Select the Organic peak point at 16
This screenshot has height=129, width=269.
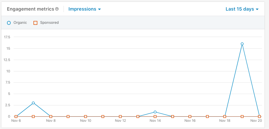(242, 44)
